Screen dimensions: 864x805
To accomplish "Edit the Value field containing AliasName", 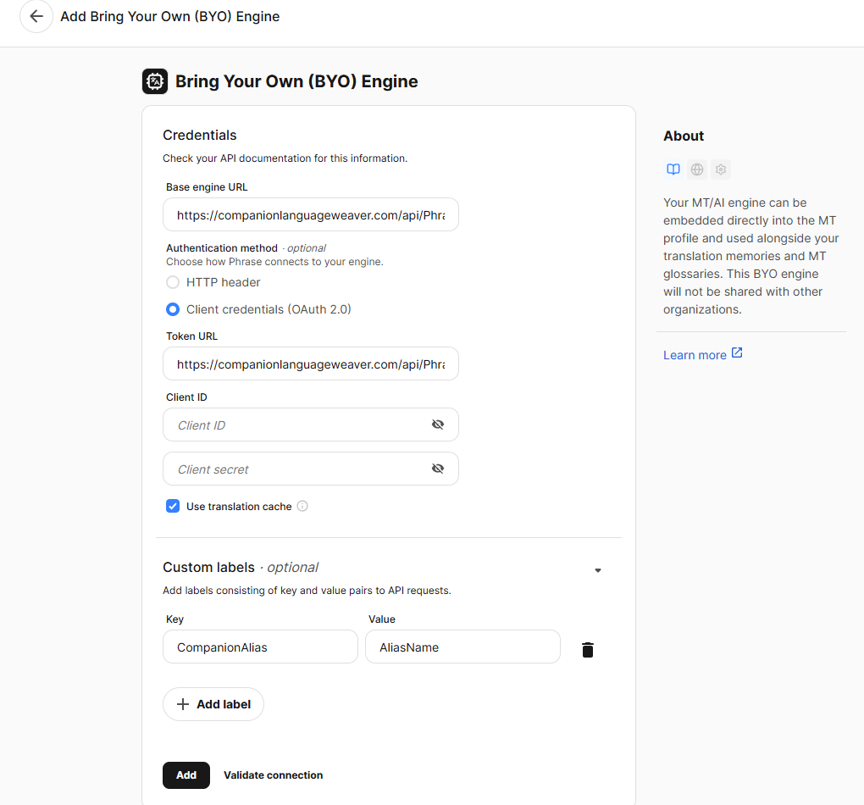I will (462, 647).
